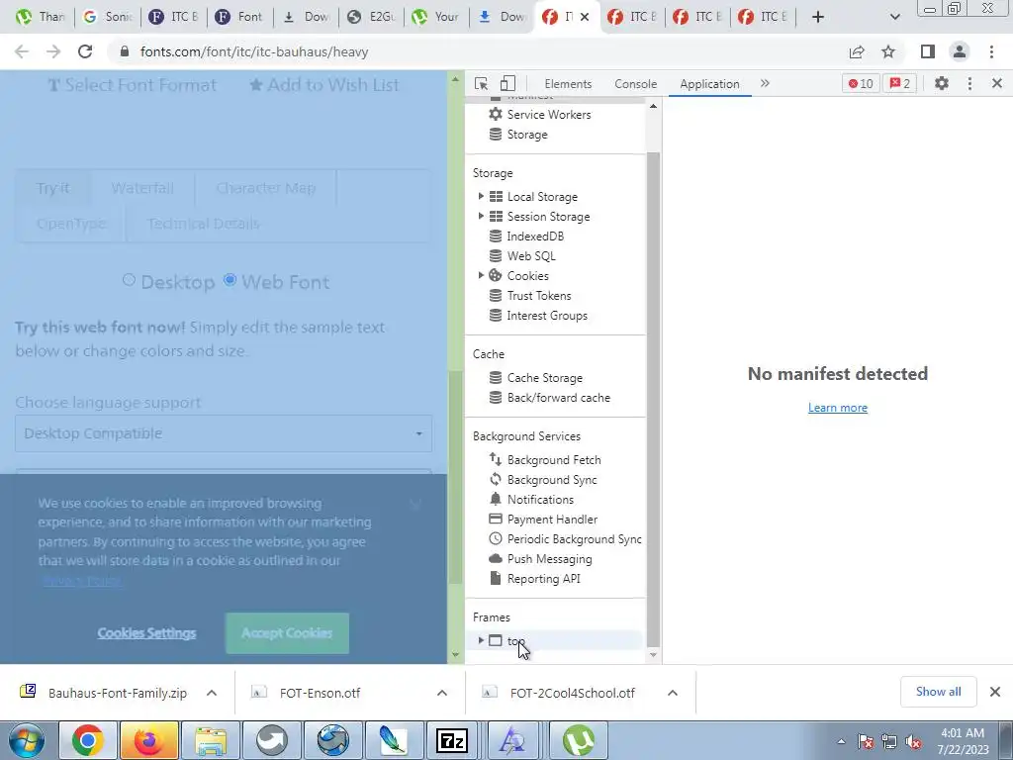
Task: Click Learn more link
Action: click(x=837, y=408)
